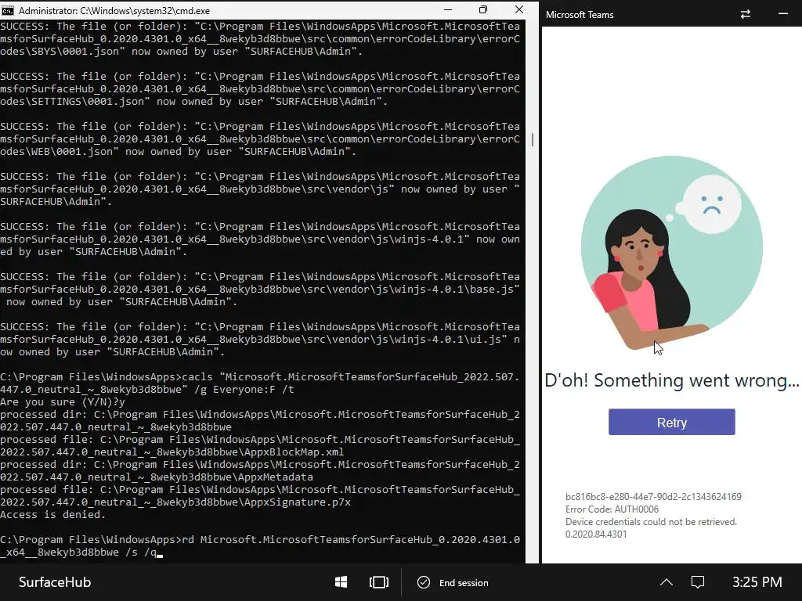Click End session on the taskbar
The height and width of the screenshot is (601, 802).
pos(453,582)
